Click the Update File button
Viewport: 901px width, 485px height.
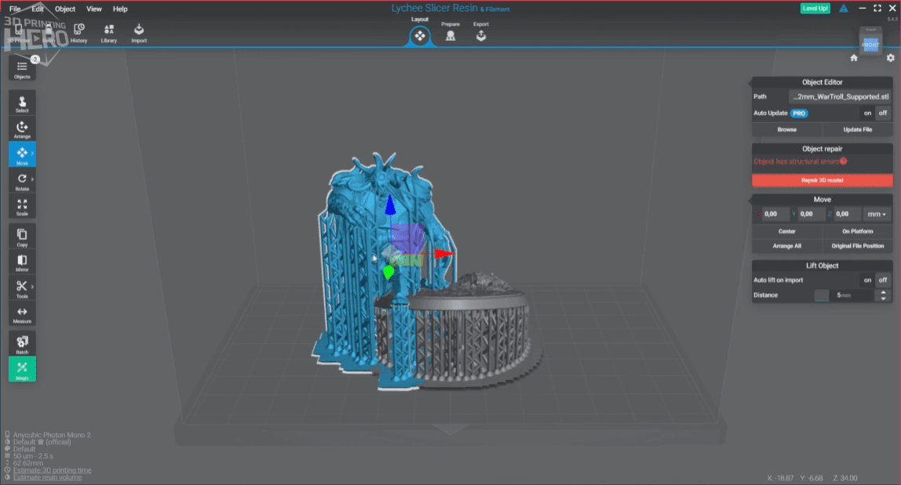pyautogui.click(x=857, y=130)
